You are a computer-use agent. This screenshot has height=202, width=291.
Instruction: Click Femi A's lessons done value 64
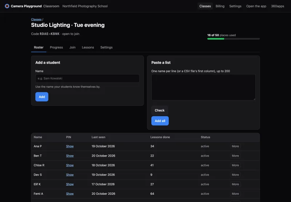152,194
